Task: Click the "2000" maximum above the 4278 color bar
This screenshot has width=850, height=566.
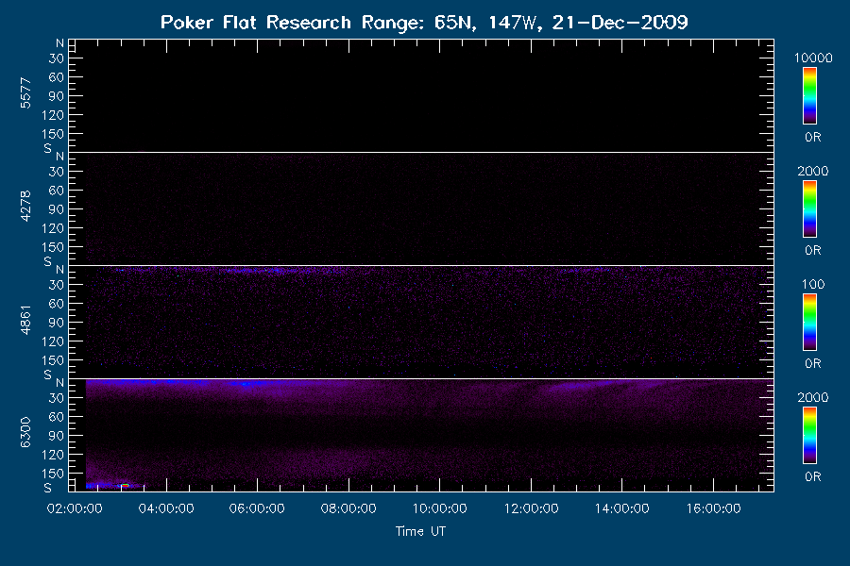Action: click(812, 171)
